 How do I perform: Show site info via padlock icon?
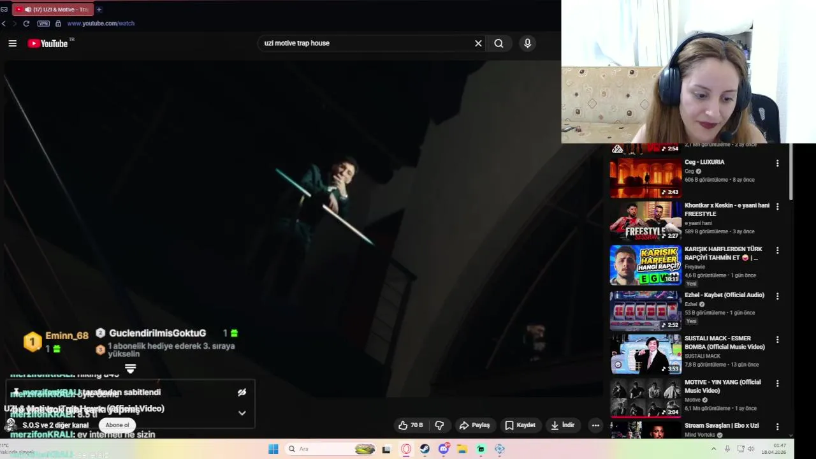(58, 24)
